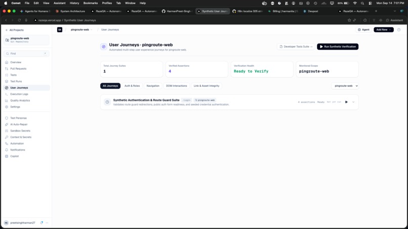Switch to the Billing browser tab
Image resolution: width=408 pixels, height=229 pixels.
click(x=283, y=11)
